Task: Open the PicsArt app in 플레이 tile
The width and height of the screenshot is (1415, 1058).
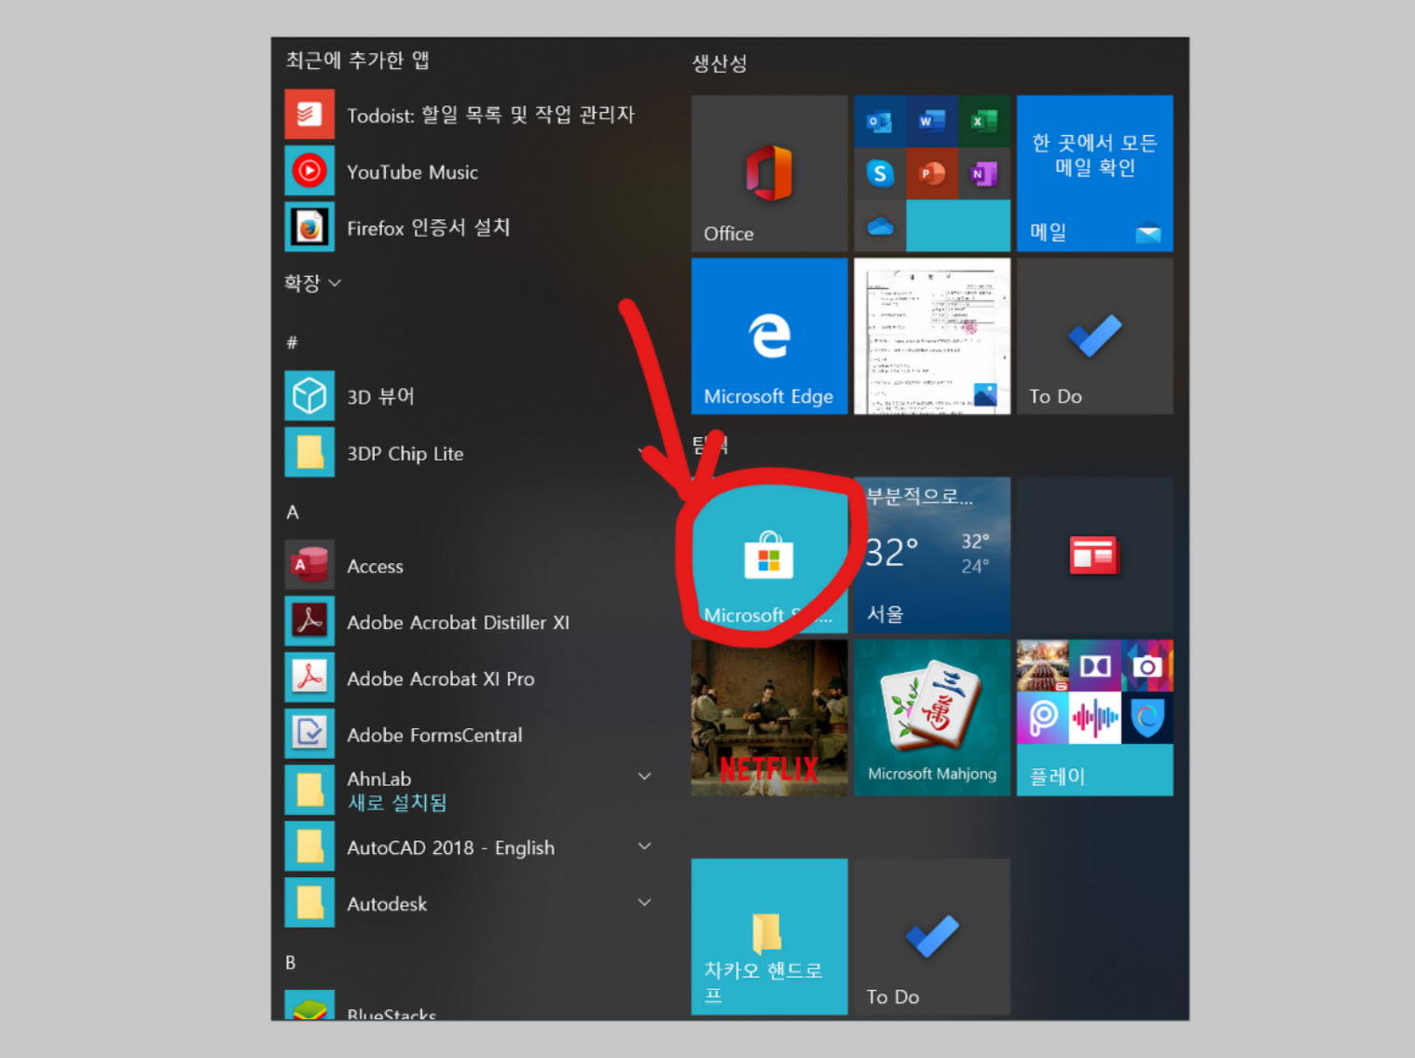Action: (x=1042, y=718)
